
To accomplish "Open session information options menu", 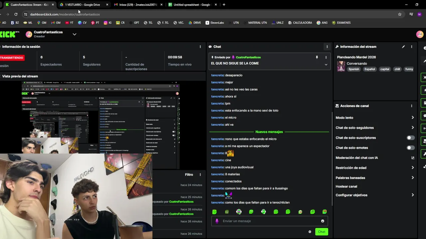I will (200, 47).
